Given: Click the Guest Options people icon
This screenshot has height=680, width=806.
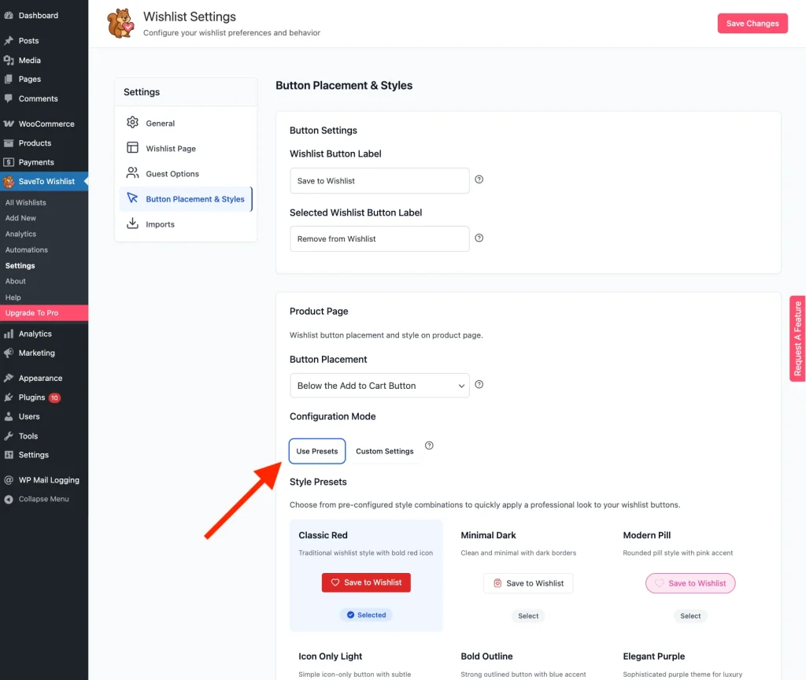Looking at the screenshot, I should click(132, 173).
